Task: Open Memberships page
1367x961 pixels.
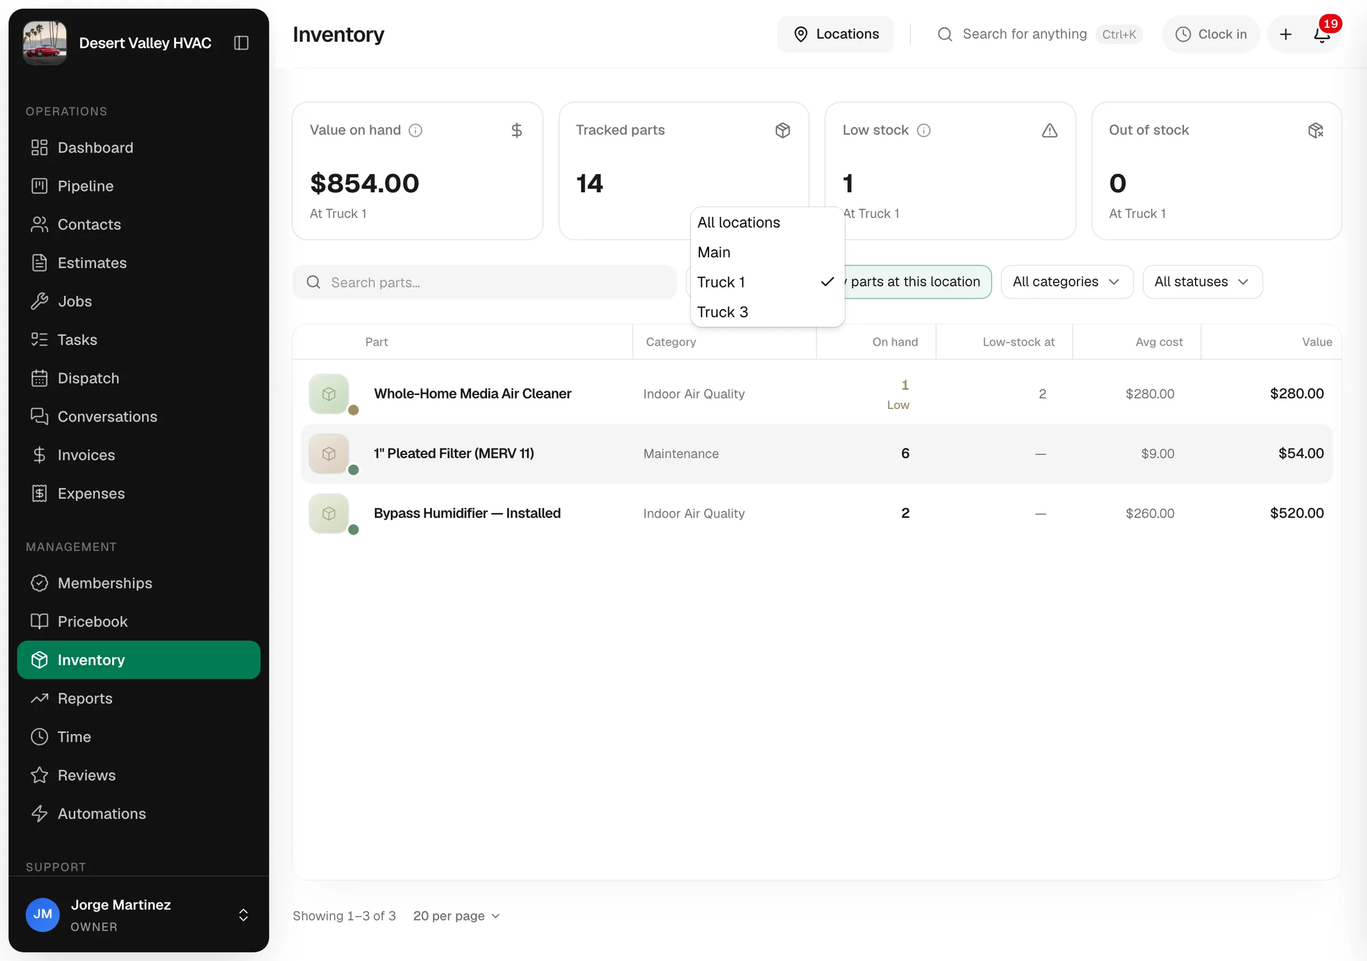Action: coord(139,583)
